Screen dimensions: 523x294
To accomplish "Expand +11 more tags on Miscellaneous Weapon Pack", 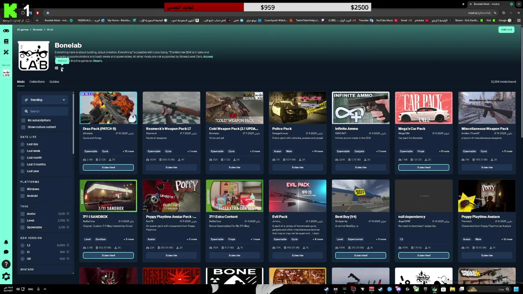I will 507,151.
